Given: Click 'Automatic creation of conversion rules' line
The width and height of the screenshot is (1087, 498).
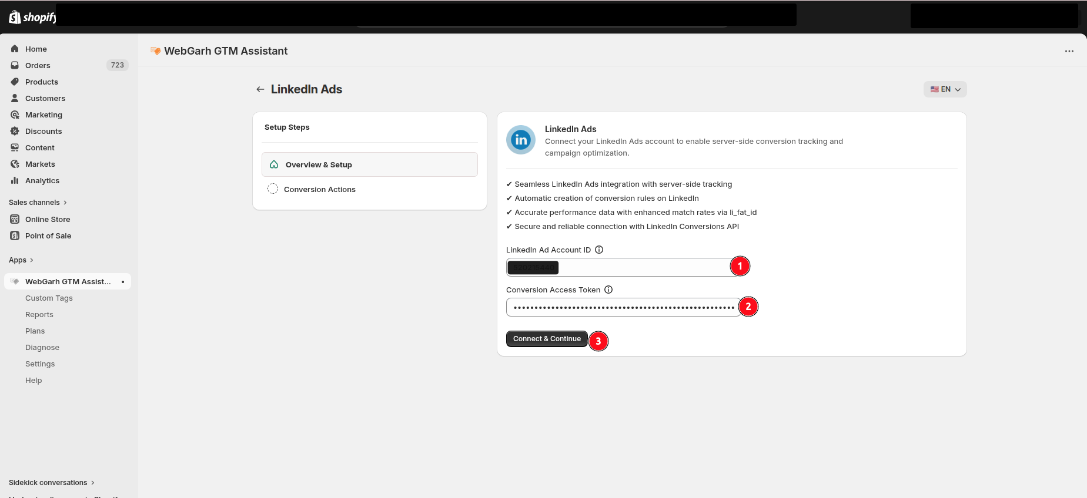Looking at the screenshot, I should (603, 198).
